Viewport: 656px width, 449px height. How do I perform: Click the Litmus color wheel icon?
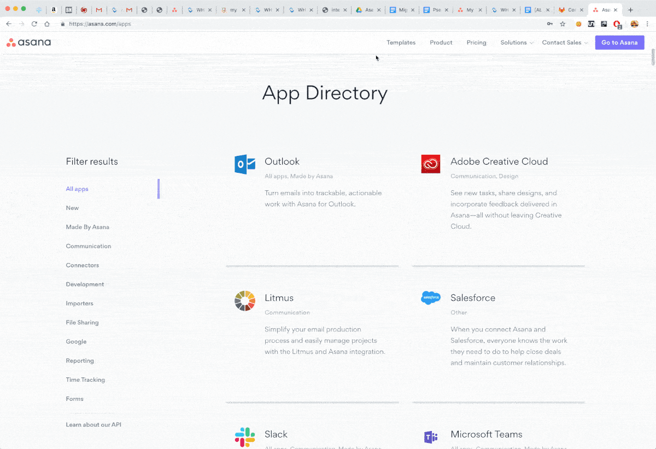245,301
